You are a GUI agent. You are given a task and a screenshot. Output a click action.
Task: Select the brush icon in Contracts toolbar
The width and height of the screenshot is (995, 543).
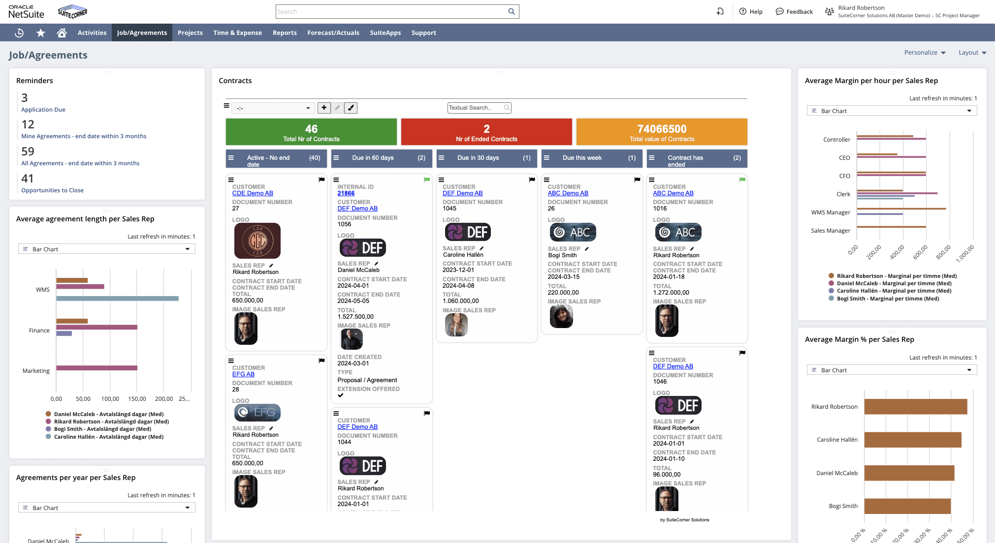pos(351,108)
